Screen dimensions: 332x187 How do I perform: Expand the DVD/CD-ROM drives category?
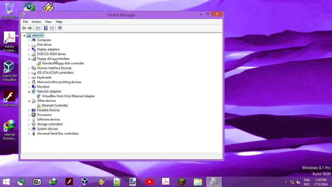29,54
